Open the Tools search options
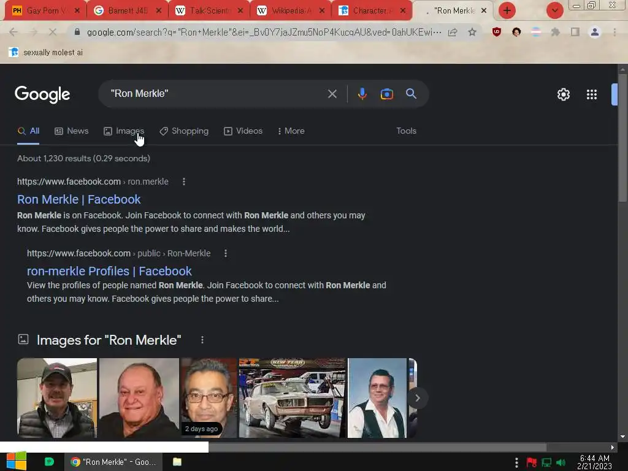 [406, 131]
